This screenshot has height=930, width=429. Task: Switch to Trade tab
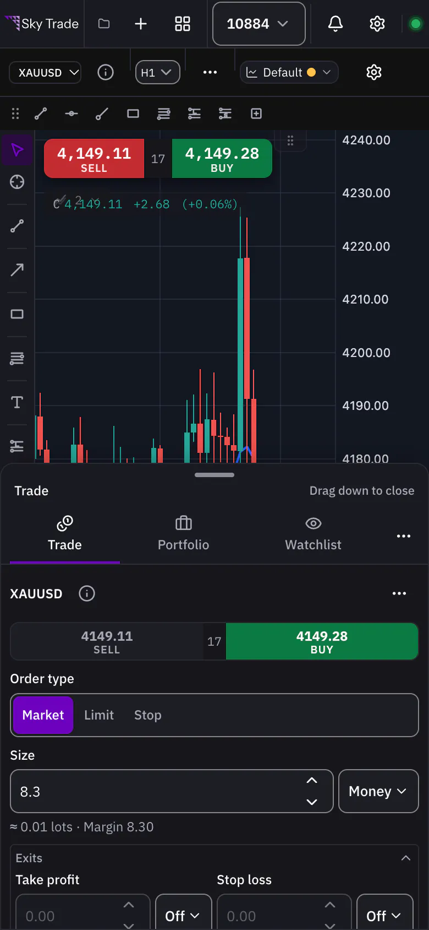point(65,534)
